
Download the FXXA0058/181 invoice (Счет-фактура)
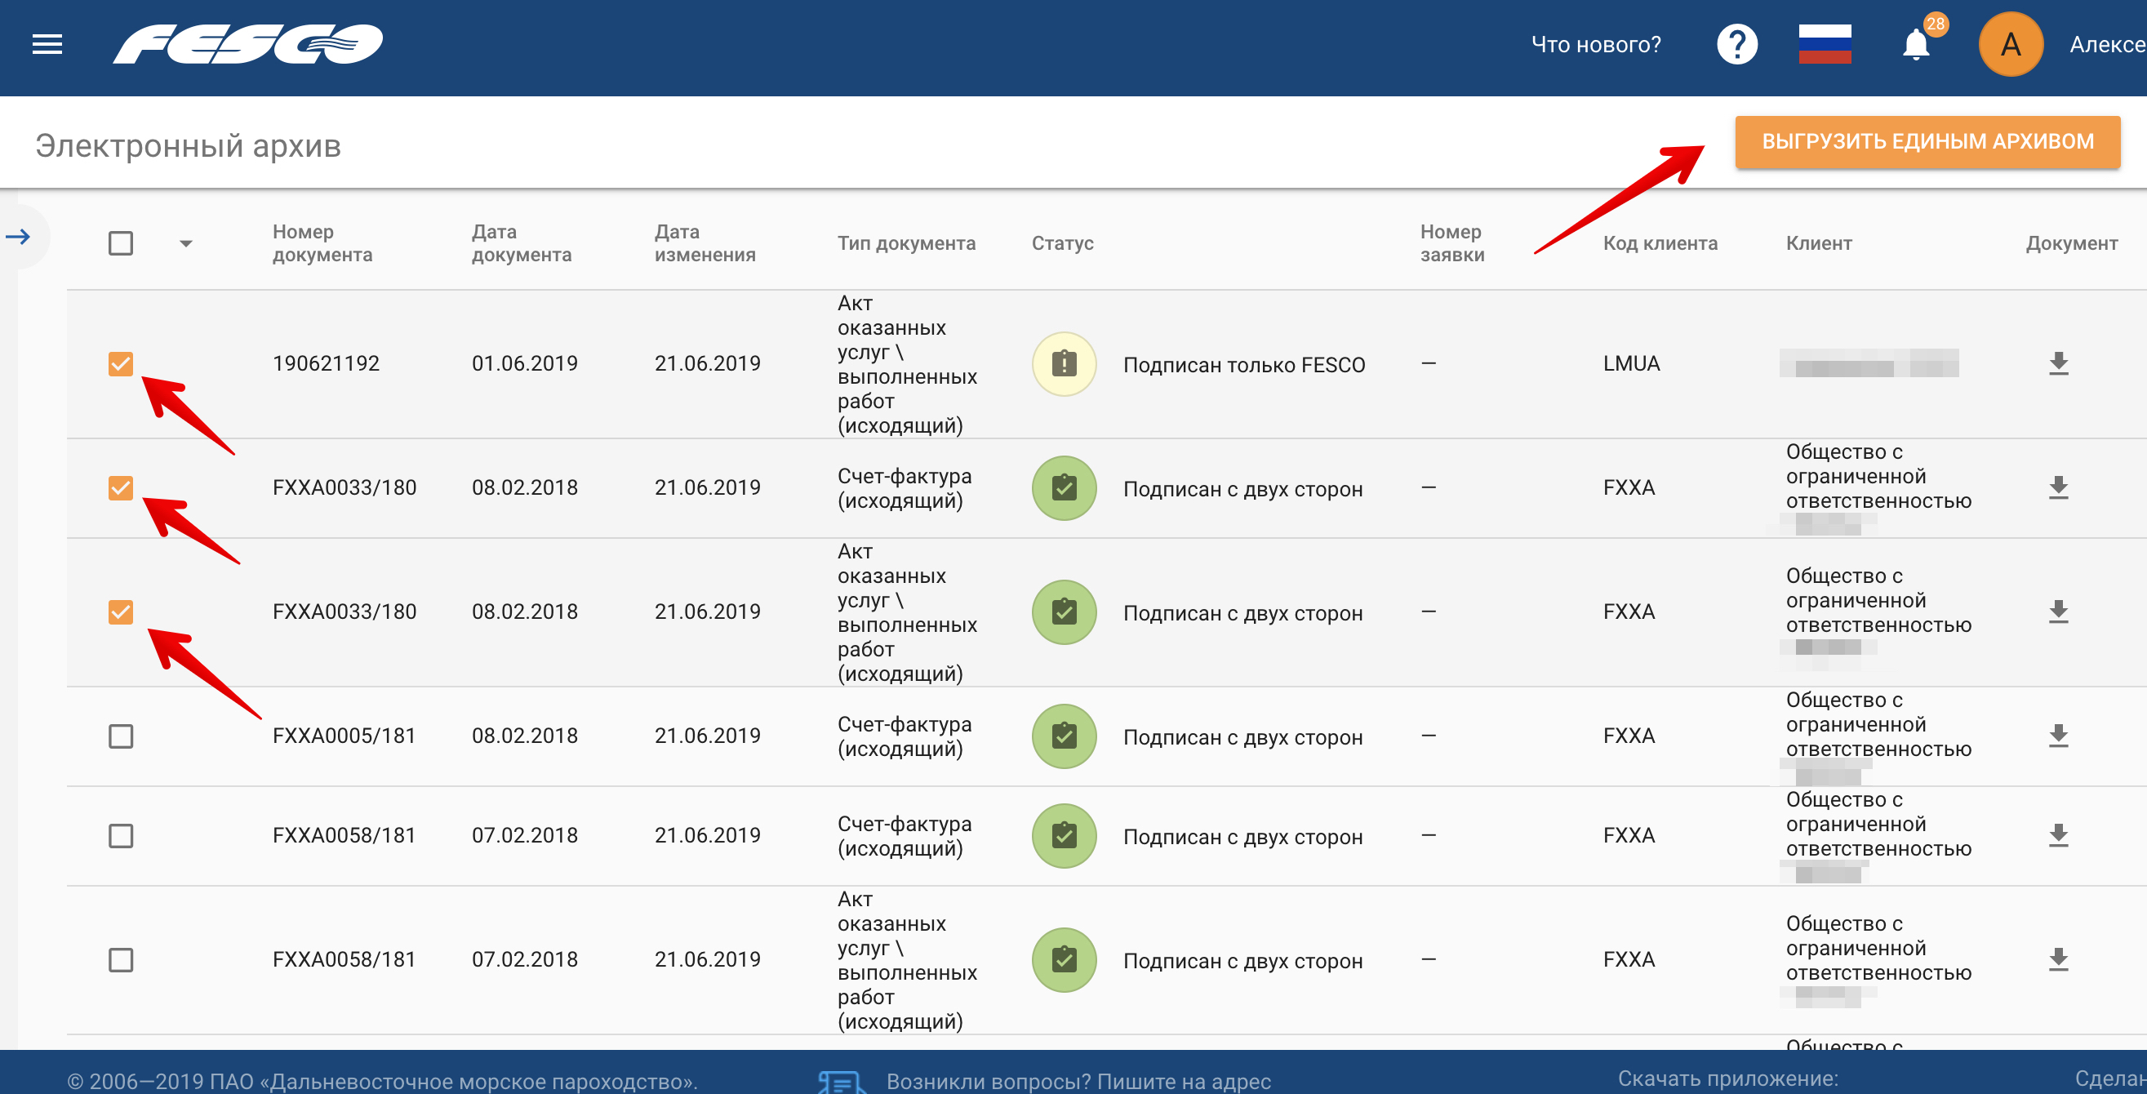pos(2058,835)
